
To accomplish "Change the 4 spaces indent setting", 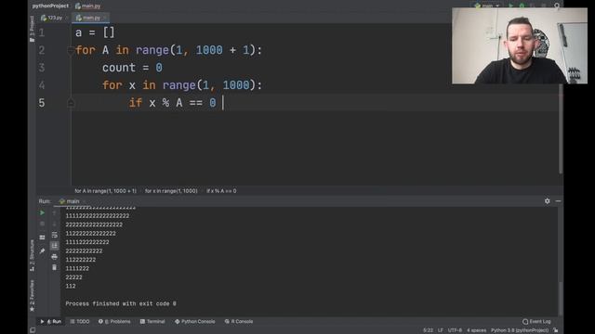I will coord(477,330).
